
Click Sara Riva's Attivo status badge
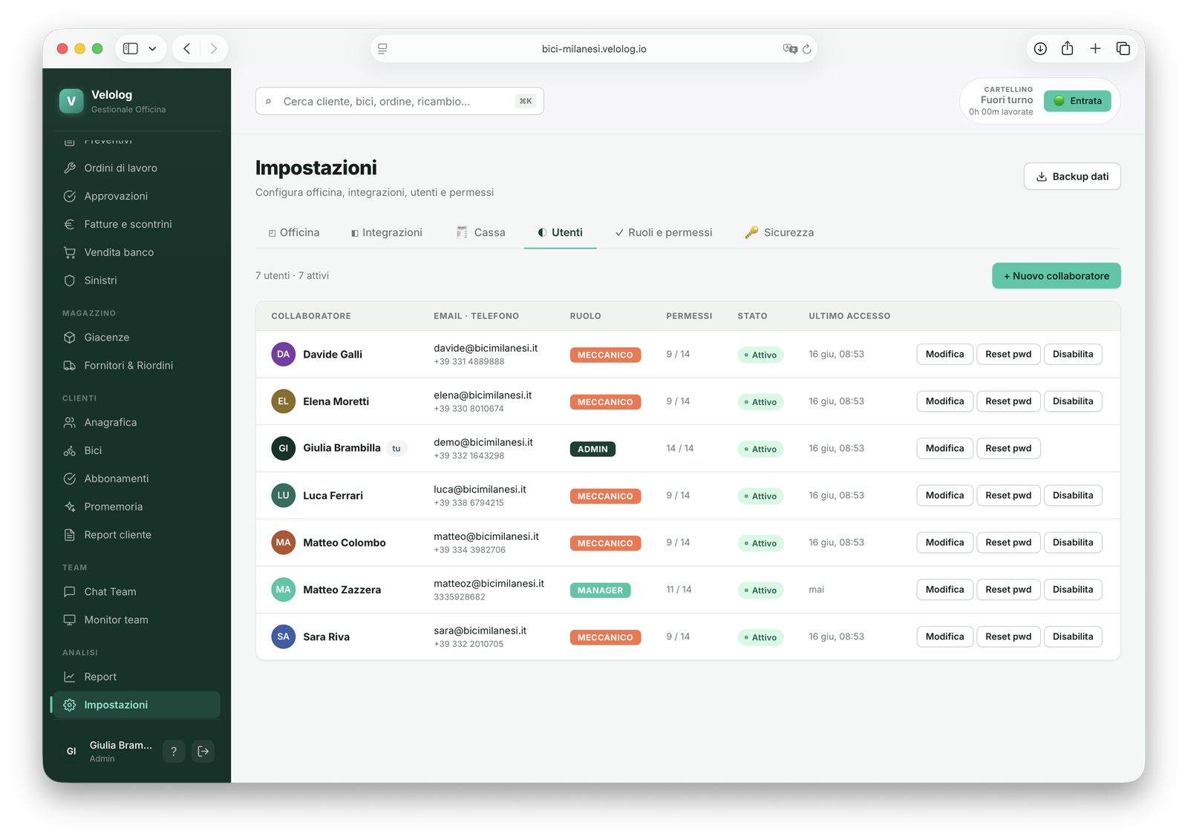[760, 637]
